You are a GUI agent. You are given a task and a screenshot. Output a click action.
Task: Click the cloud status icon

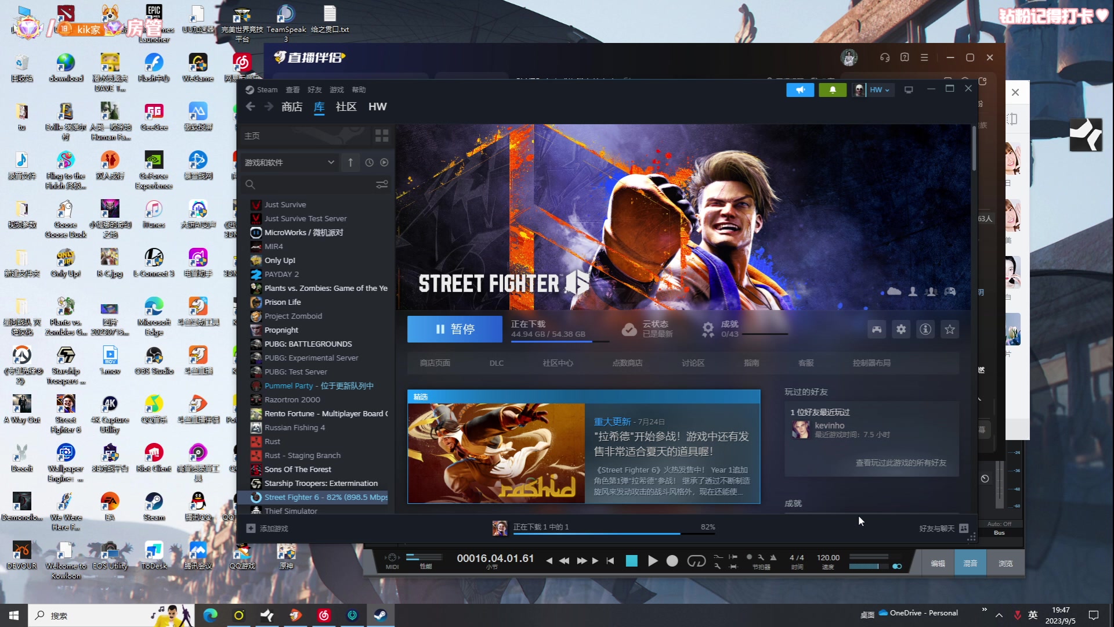click(629, 330)
